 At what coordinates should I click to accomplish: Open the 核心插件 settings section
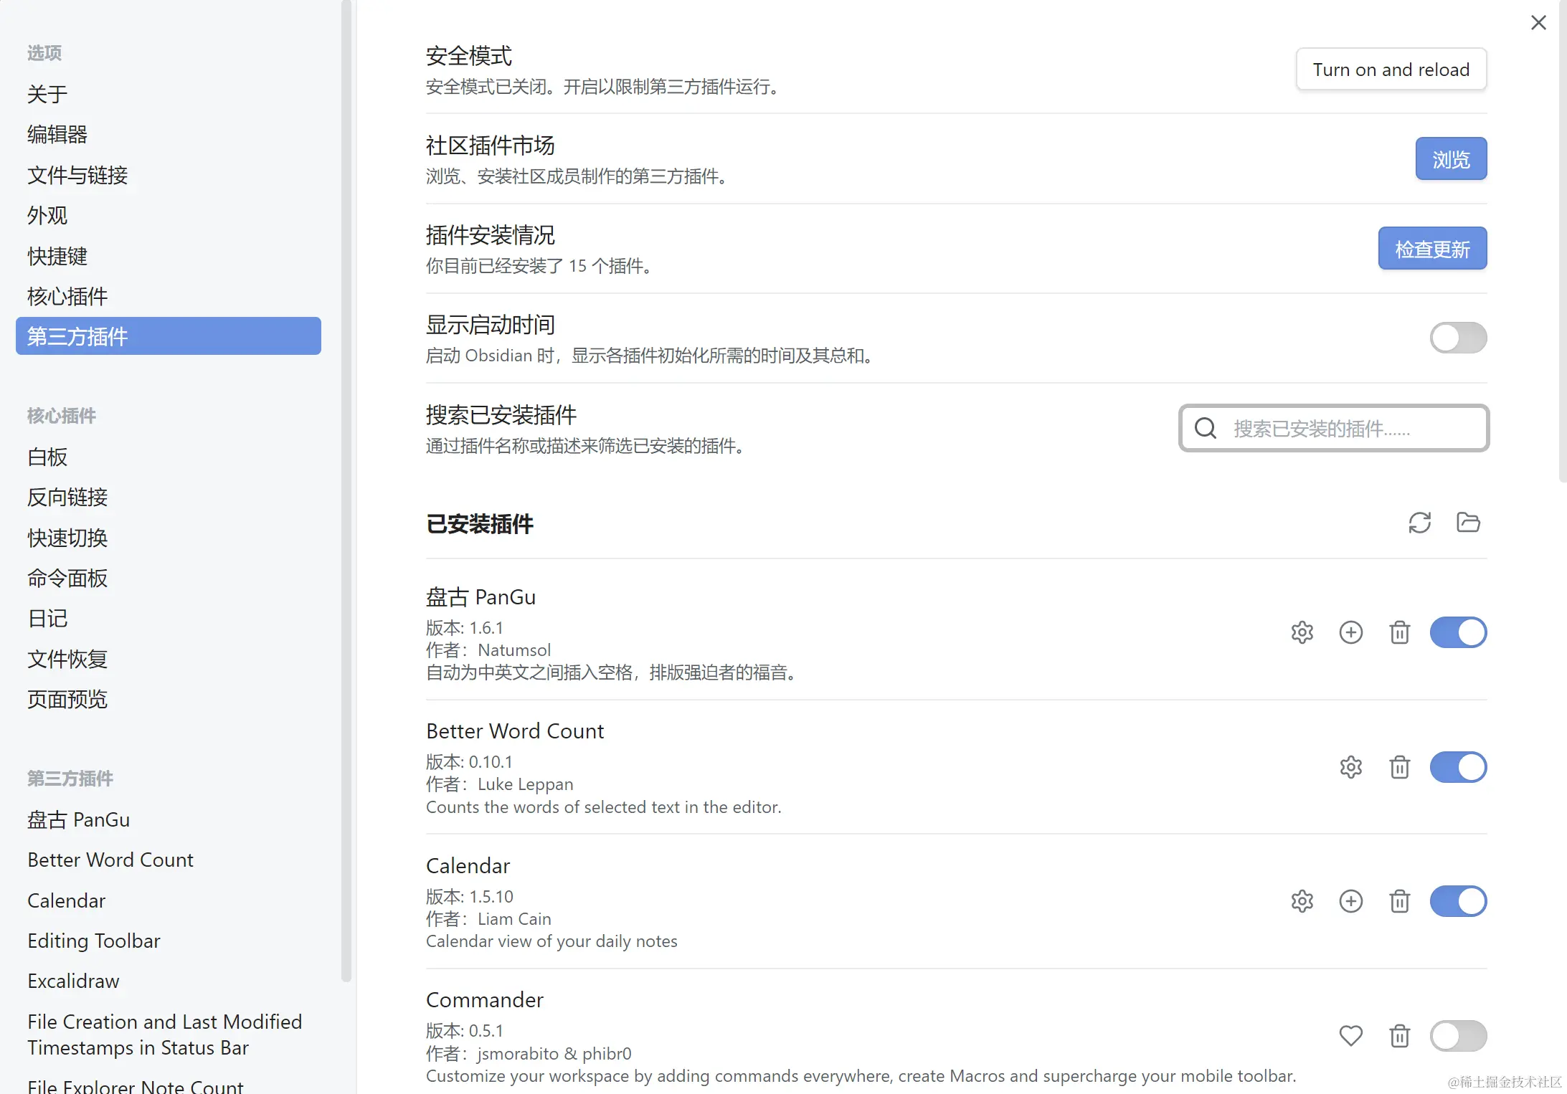[67, 296]
